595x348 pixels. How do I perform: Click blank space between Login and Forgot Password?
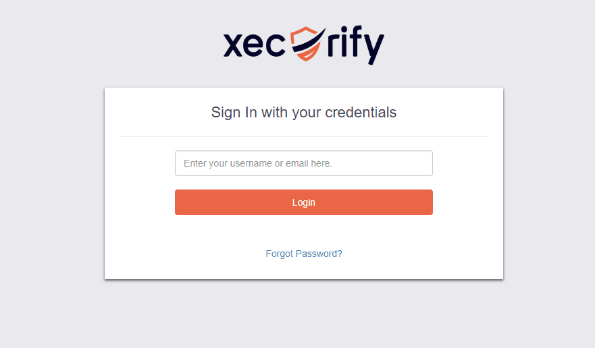[303, 231]
